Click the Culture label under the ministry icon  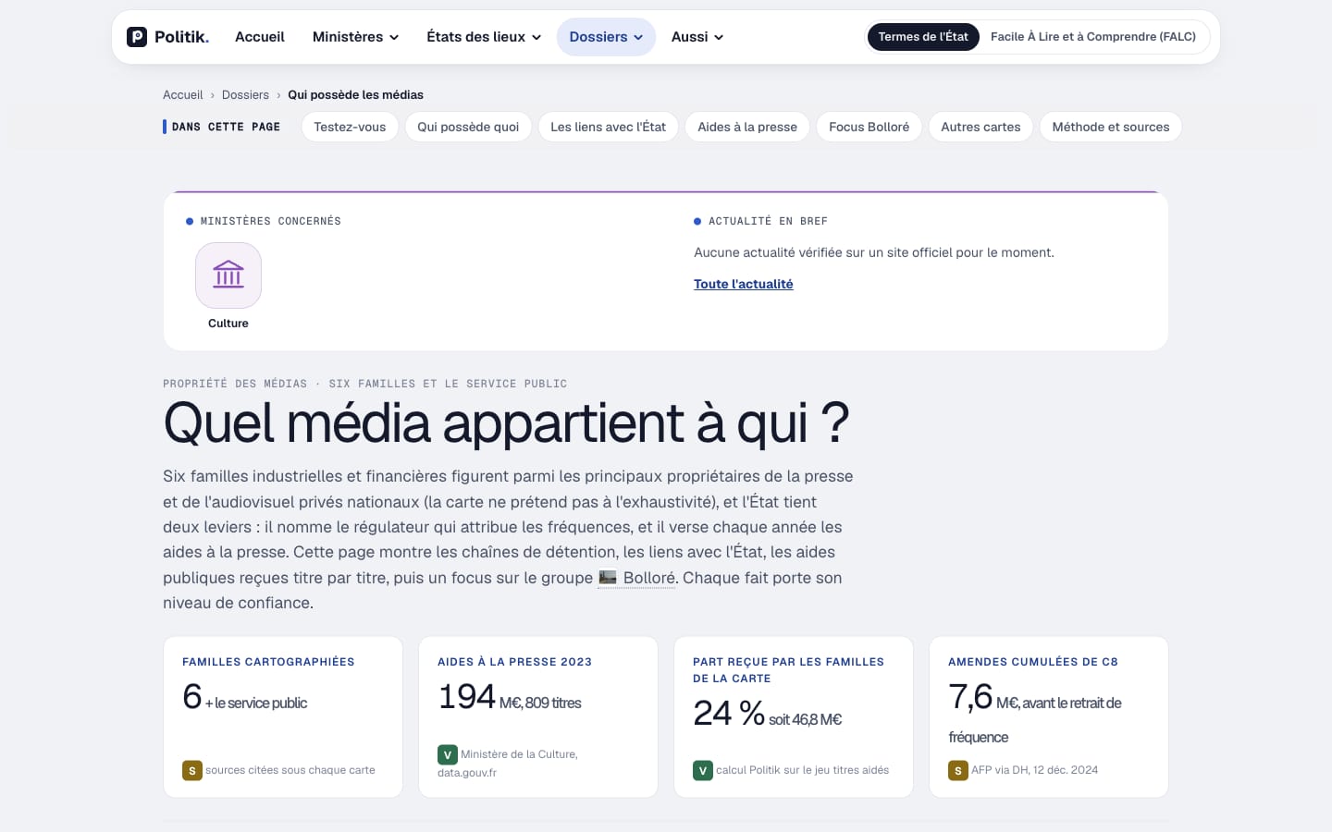[228, 324]
